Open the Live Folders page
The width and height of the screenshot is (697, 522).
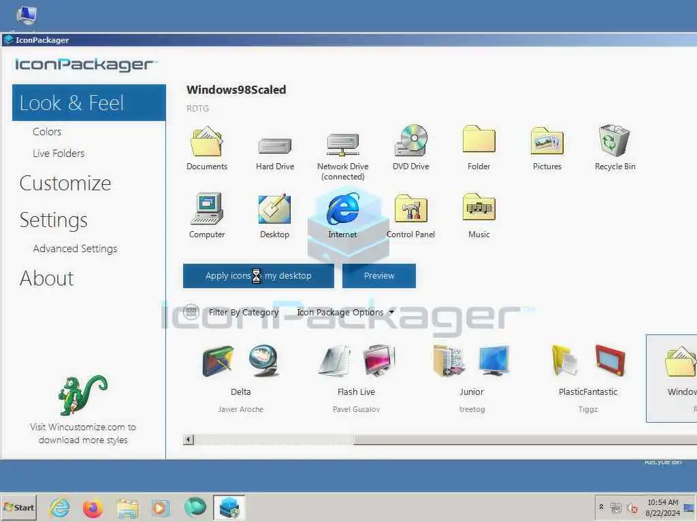pyautogui.click(x=59, y=153)
